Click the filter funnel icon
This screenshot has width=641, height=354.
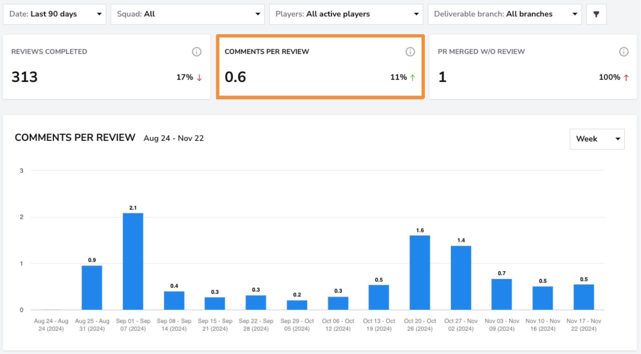[596, 14]
